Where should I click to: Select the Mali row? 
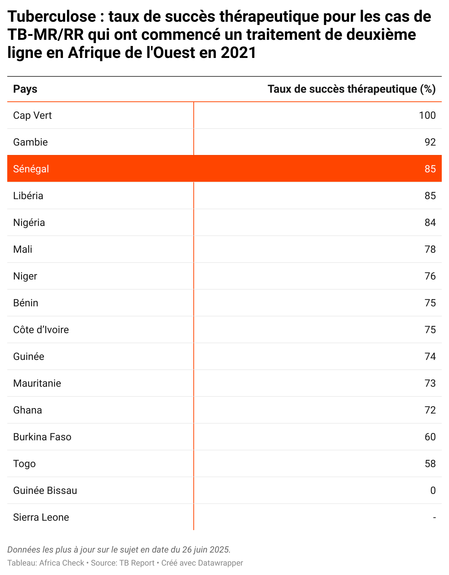[x=224, y=249]
